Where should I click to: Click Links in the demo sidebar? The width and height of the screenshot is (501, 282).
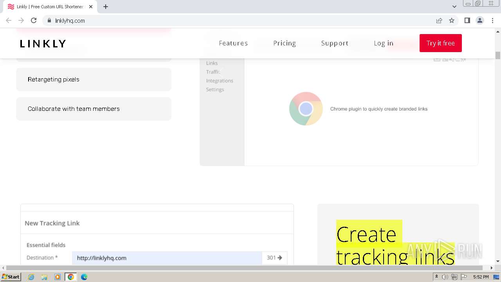[x=212, y=63]
